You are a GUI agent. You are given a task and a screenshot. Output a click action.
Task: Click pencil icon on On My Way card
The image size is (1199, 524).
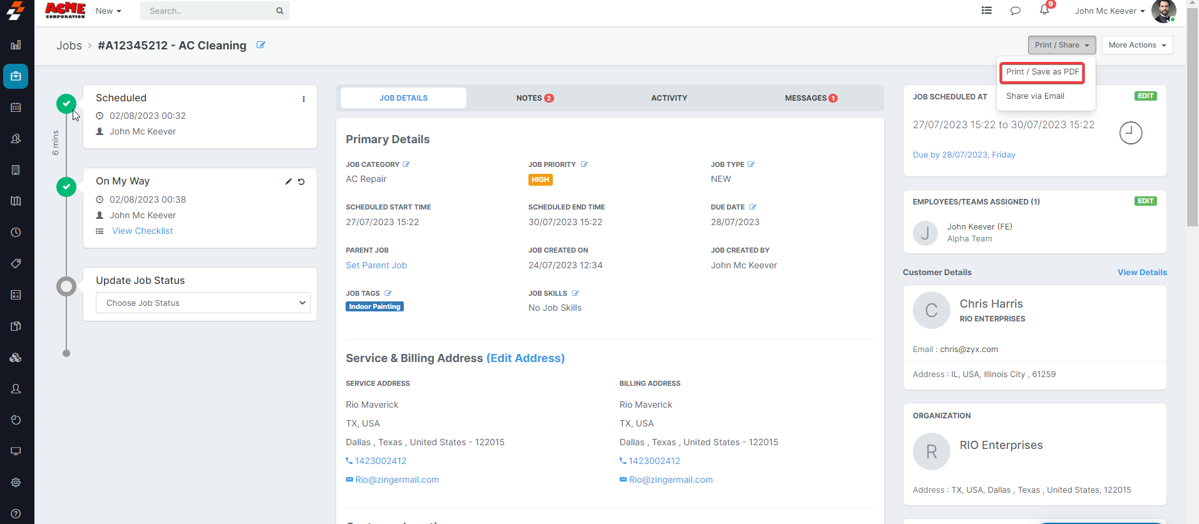coord(289,182)
